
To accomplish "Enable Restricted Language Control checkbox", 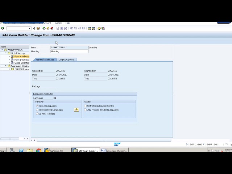I will point(85,106).
